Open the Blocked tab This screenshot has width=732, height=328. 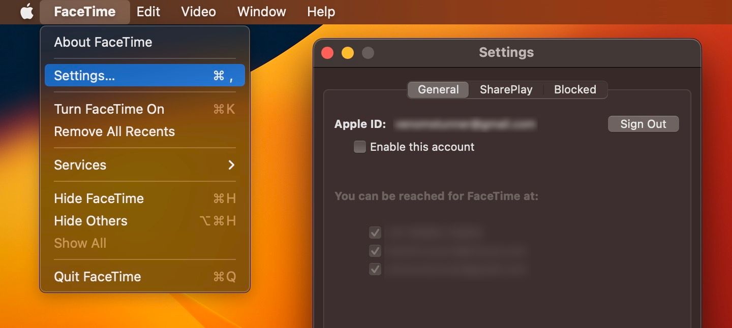pos(574,89)
